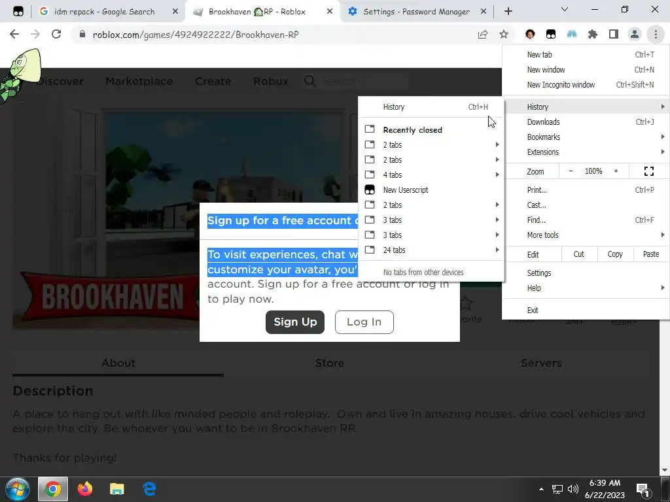670x502 pixels.
Task: Click Cut in the Edit row
Action: tap(579, 254)
